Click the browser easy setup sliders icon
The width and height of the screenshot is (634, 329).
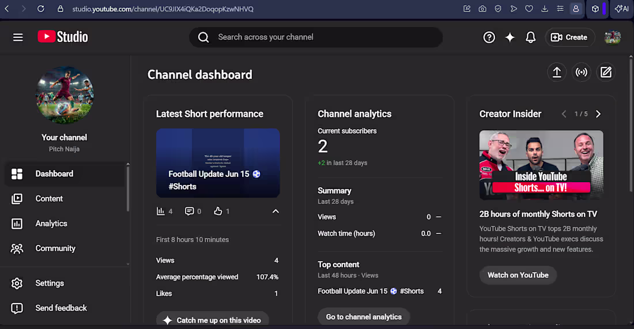(x=560, y=9)
